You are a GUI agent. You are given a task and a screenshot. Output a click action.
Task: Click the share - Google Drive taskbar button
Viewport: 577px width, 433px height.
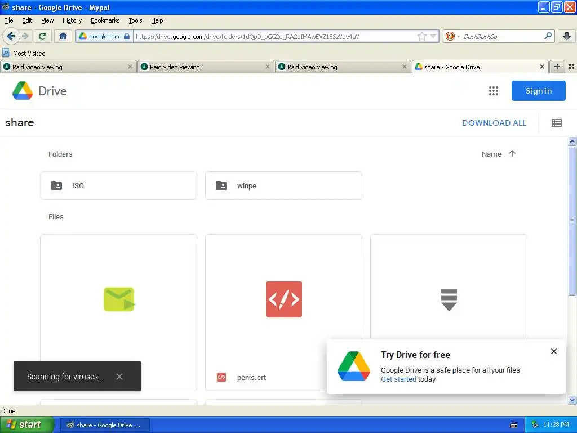click(x=105, y=425)
